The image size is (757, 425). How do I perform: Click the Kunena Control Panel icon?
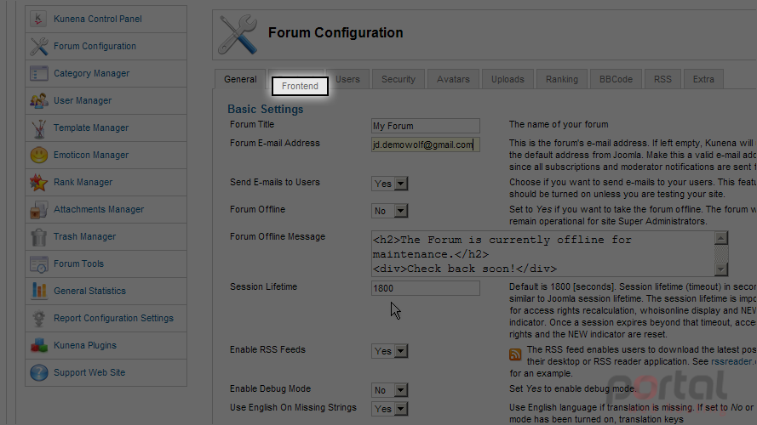(x=38, y=19)
